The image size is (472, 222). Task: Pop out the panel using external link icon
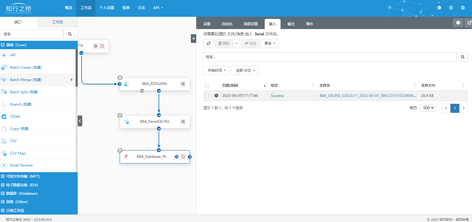click(469, 23)
